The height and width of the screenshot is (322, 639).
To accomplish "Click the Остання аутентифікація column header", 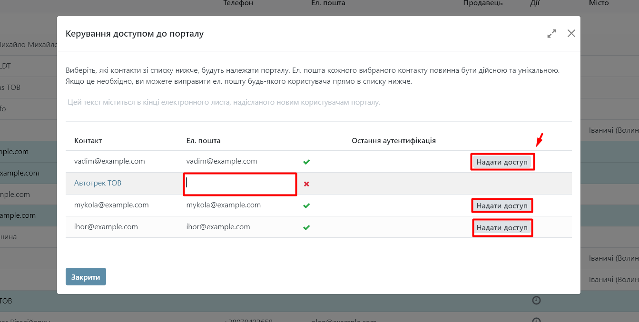I will tap(393, 141).
